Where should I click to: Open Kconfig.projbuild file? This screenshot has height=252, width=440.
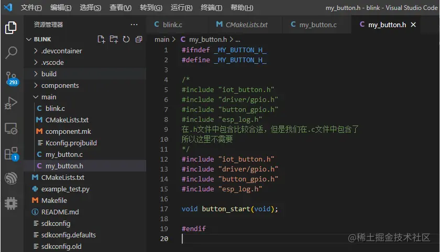(x=85, y=143)
